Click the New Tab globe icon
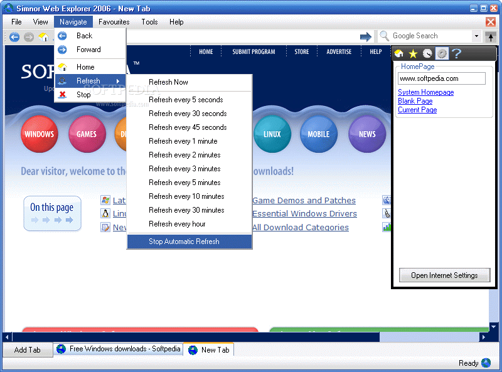 [x=193, y=350]
